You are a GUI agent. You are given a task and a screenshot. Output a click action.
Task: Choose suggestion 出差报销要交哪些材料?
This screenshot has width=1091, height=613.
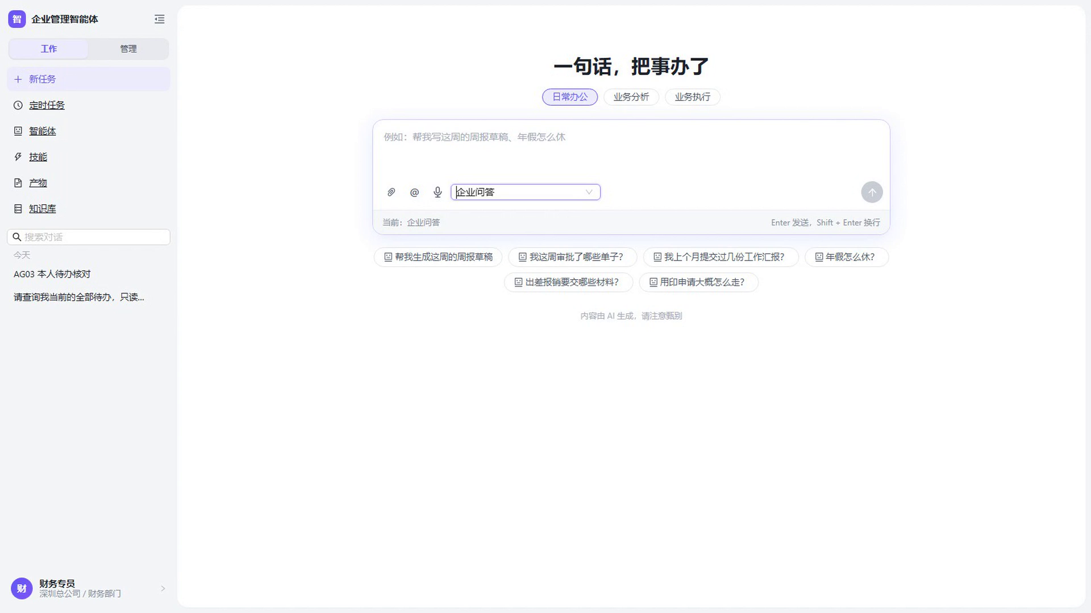(568, 282)
